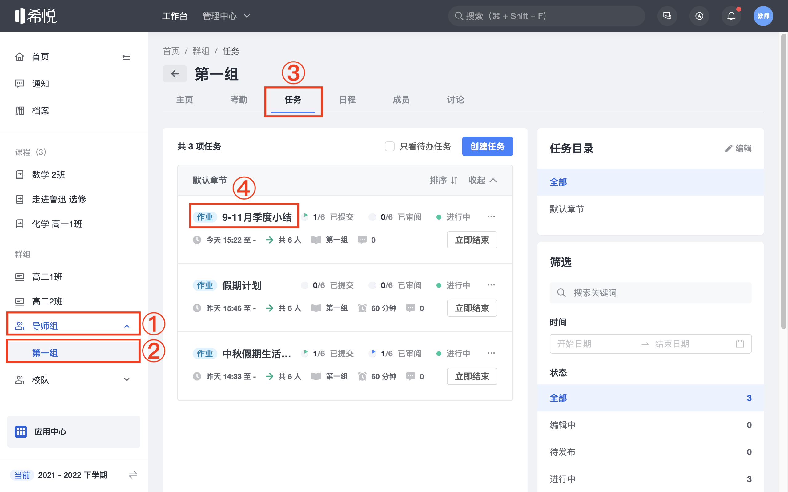This screenshot has height=492, width=788.
Task: Switch to the 成员 tab
Action: click(401, 100)
